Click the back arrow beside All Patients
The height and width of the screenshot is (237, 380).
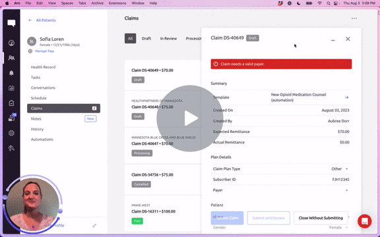(30, 20)
